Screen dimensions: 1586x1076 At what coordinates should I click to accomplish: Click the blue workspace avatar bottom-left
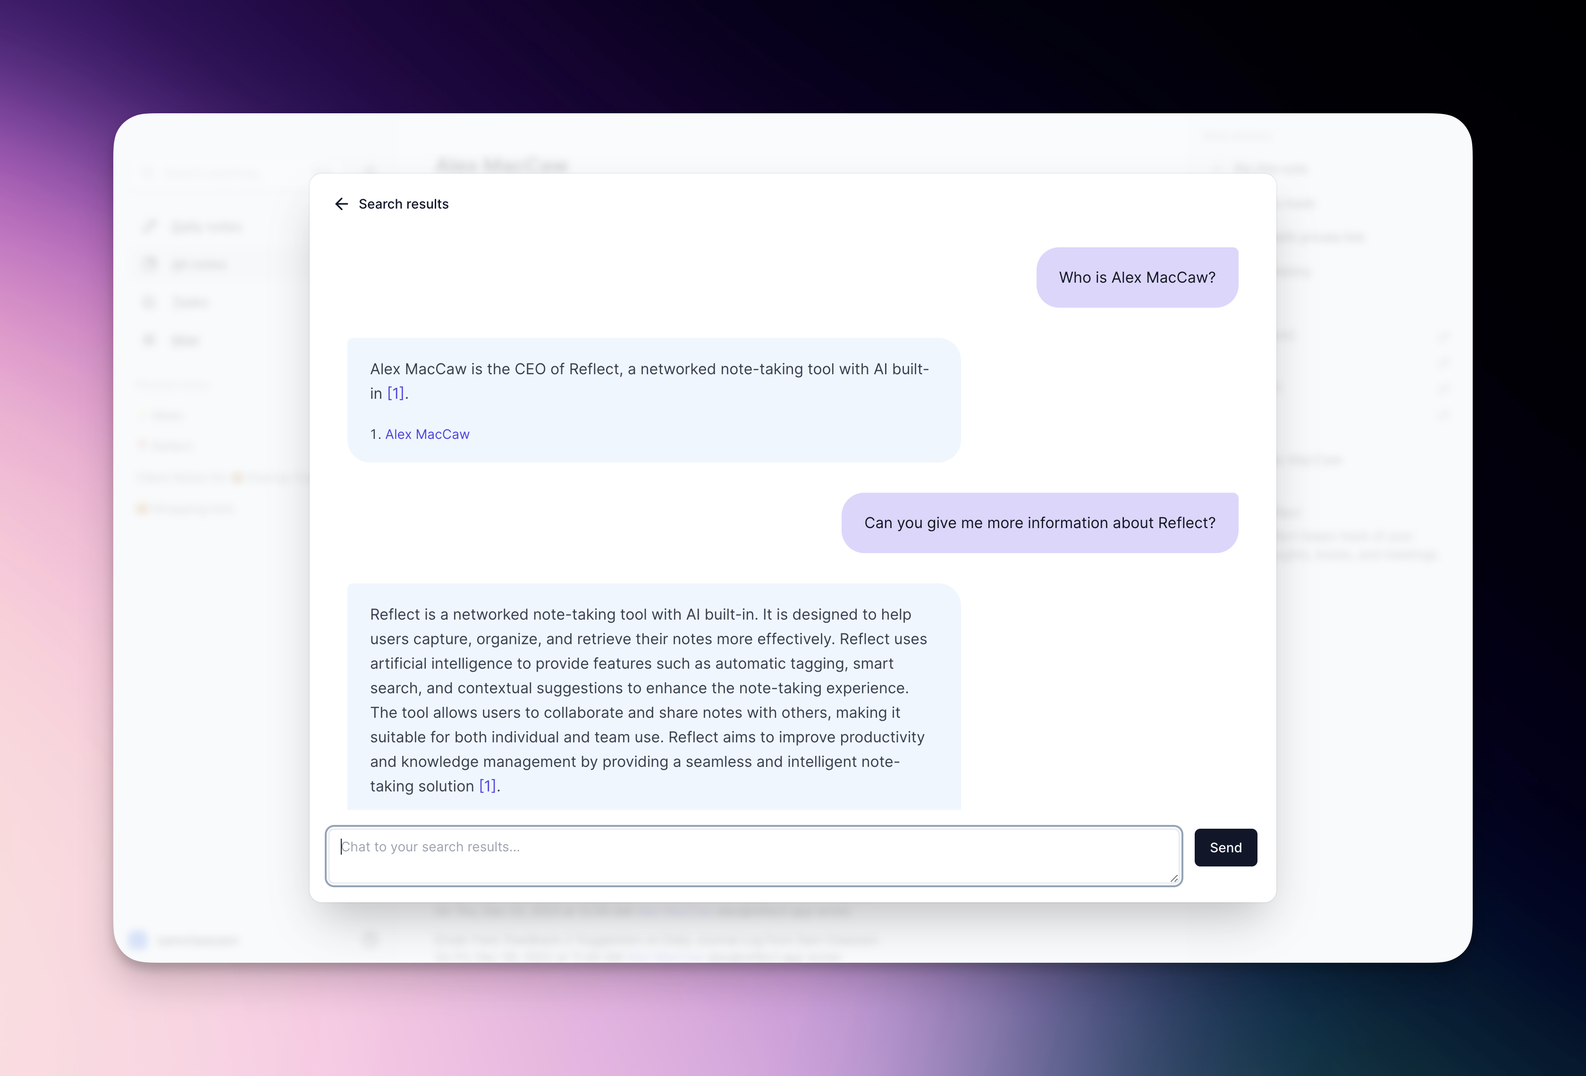pyautogui.click(x=138, y=940)
